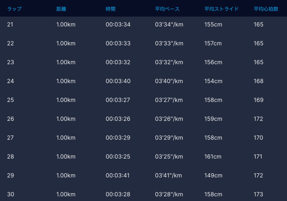The height and width of the screenshot is (201, 287).
Task: Select the 時間 column header
Action: click(110, 9)
